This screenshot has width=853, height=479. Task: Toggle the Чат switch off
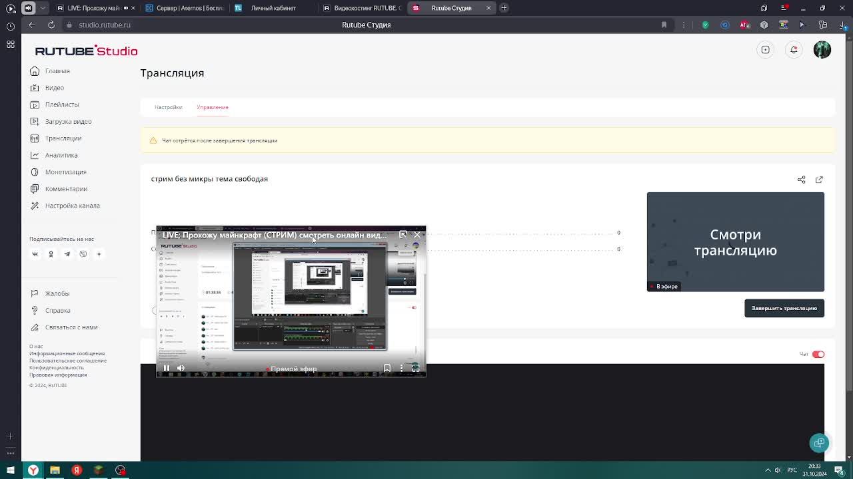pyautogui.click(x=818, y=355)
